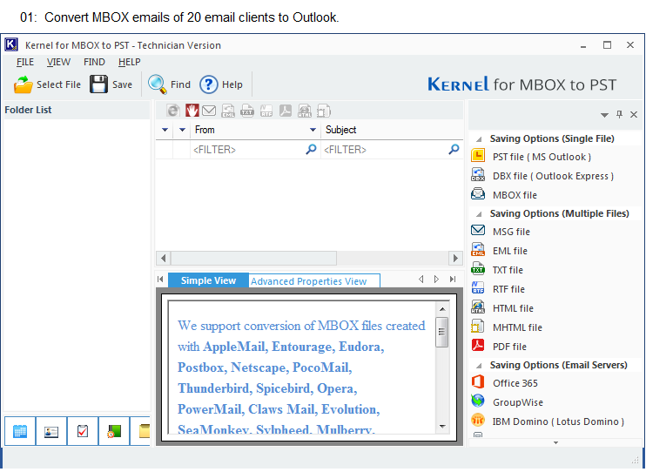Image resolution: width=646 pixels, height=472 pixels.
Task: Open the Tasks clipboard checkmark icon
Action: coord(83,432)
